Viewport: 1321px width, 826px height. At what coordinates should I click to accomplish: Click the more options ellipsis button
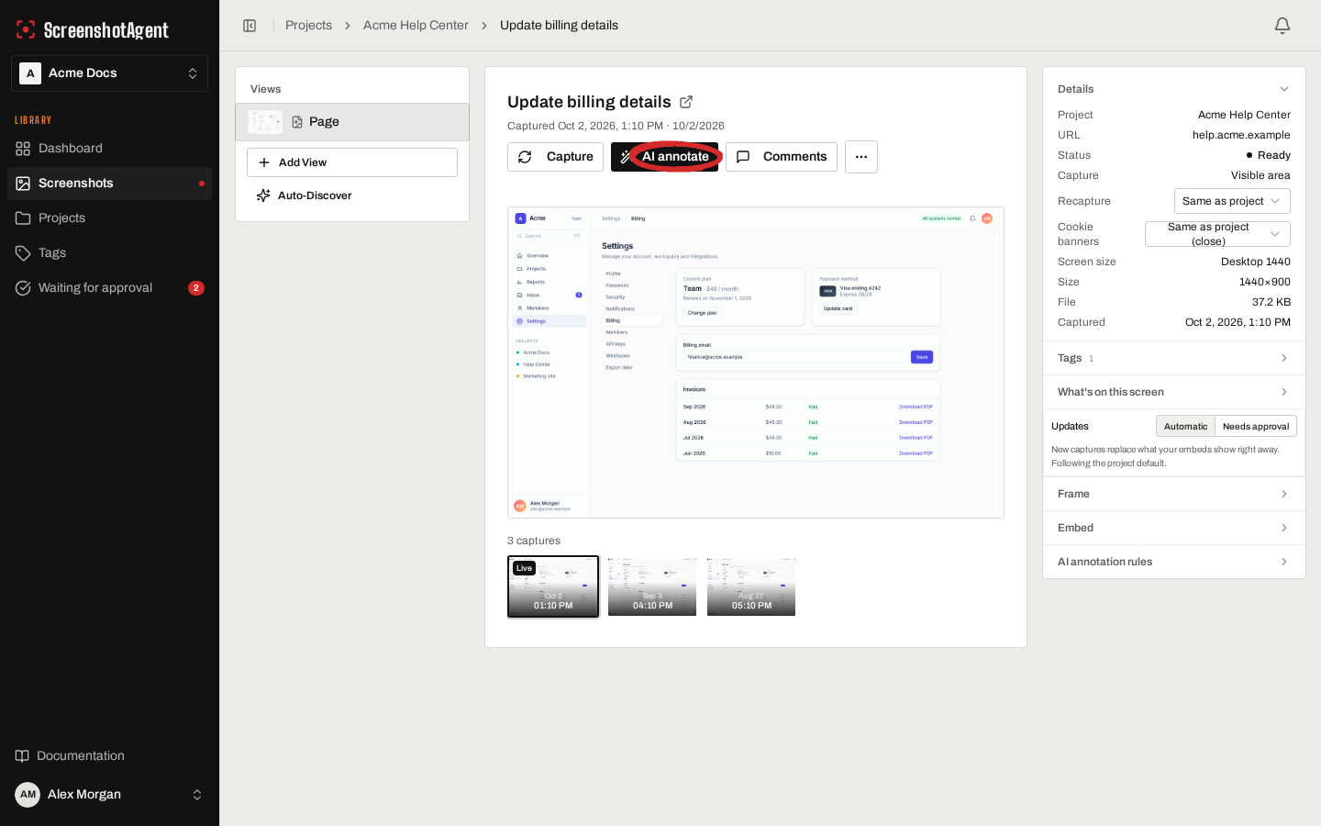(861, 157)
